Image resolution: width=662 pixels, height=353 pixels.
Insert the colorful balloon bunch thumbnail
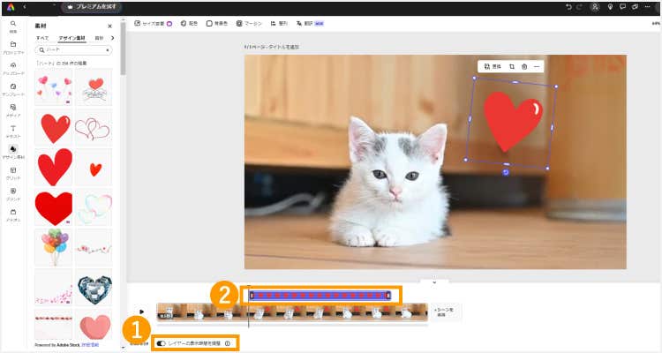click(54, 246)
